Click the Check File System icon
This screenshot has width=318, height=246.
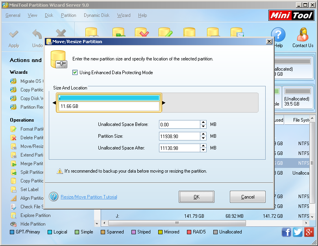(x=13, y=207)
